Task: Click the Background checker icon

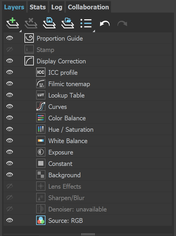Action: (41, 175)
